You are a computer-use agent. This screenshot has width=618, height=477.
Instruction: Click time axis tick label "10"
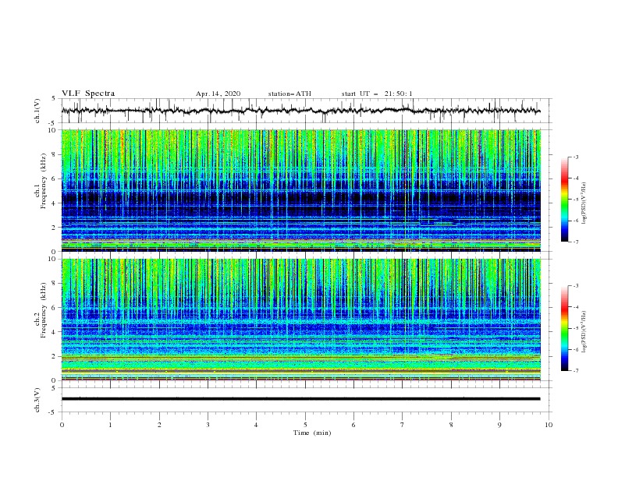(x=549, y=425)
